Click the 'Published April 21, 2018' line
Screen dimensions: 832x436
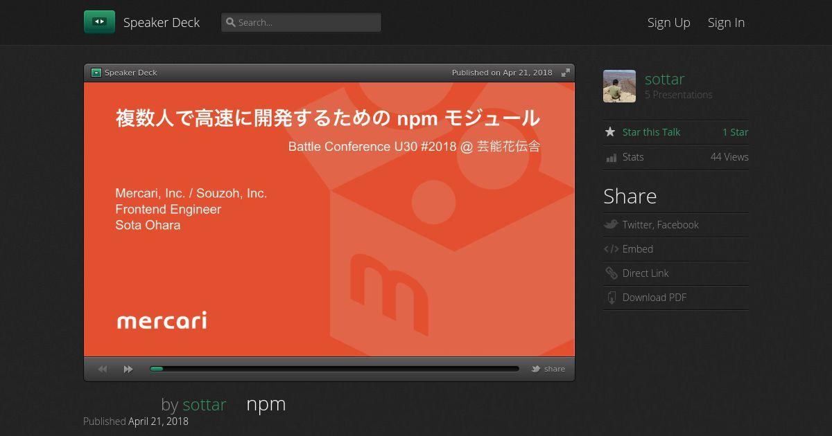(x=136, y=421)
